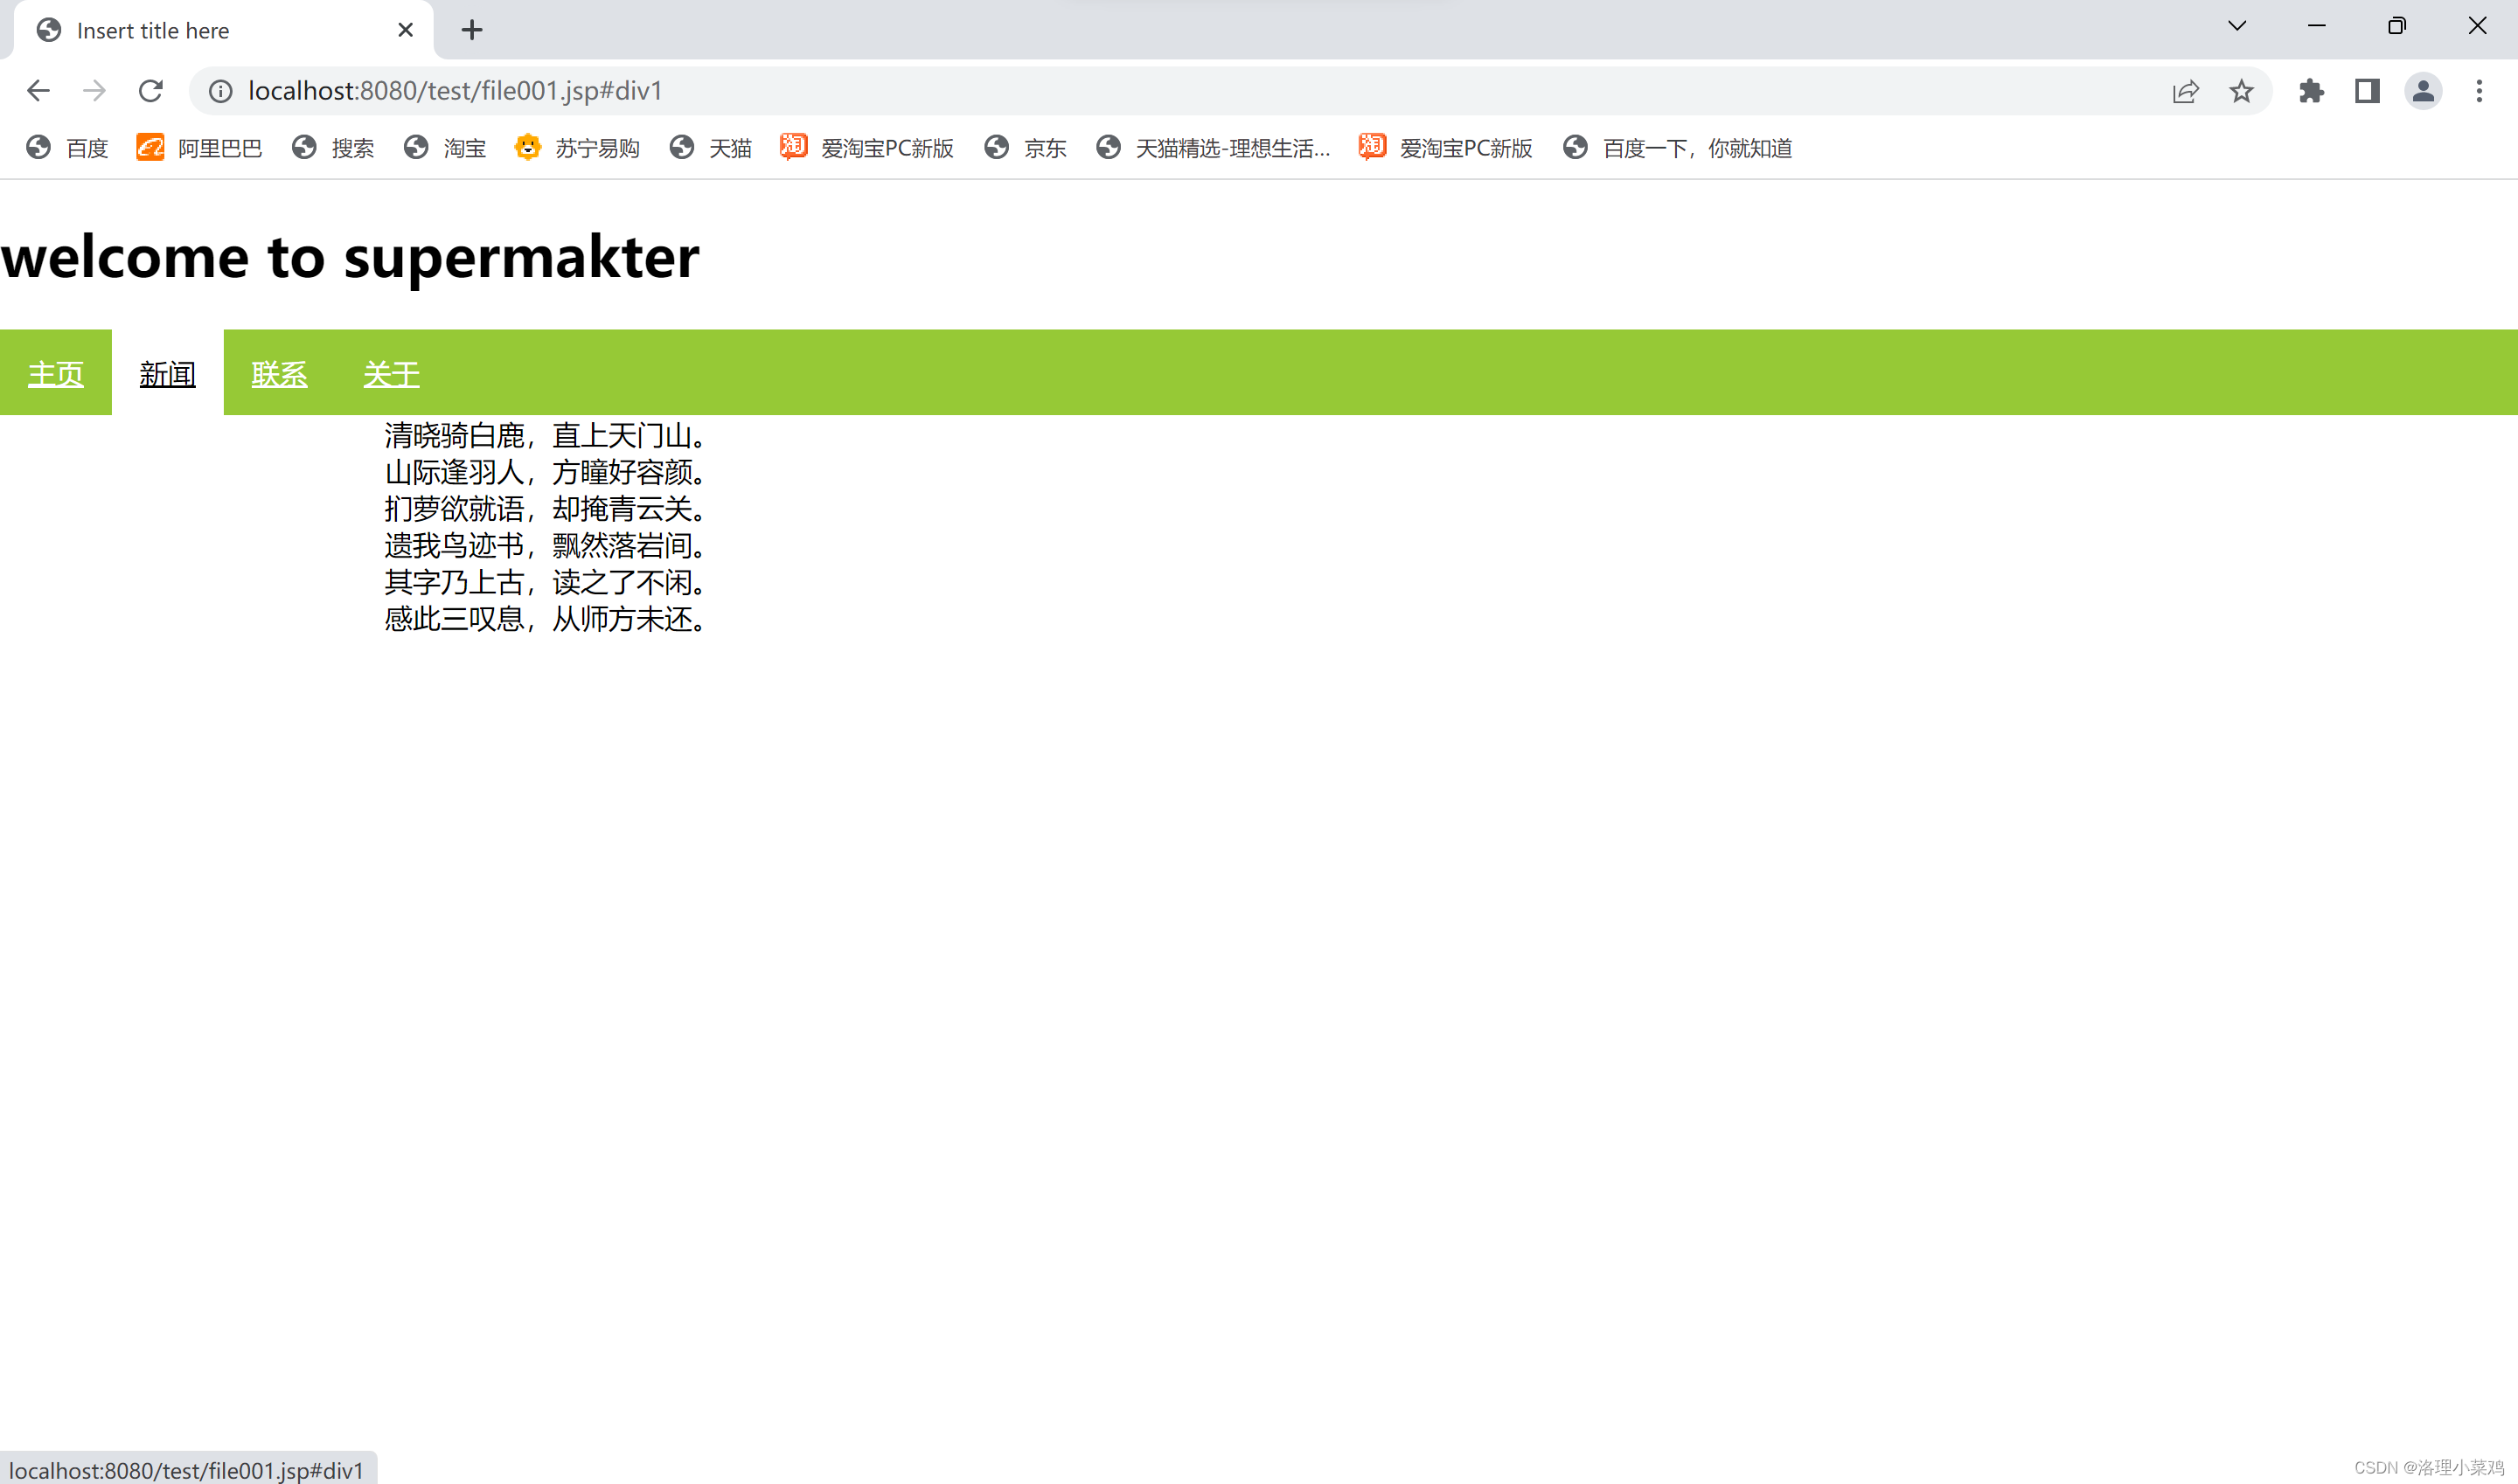Toggle the browser side panel
The image size is (2518, 1484).
(x=2366, y=91)
